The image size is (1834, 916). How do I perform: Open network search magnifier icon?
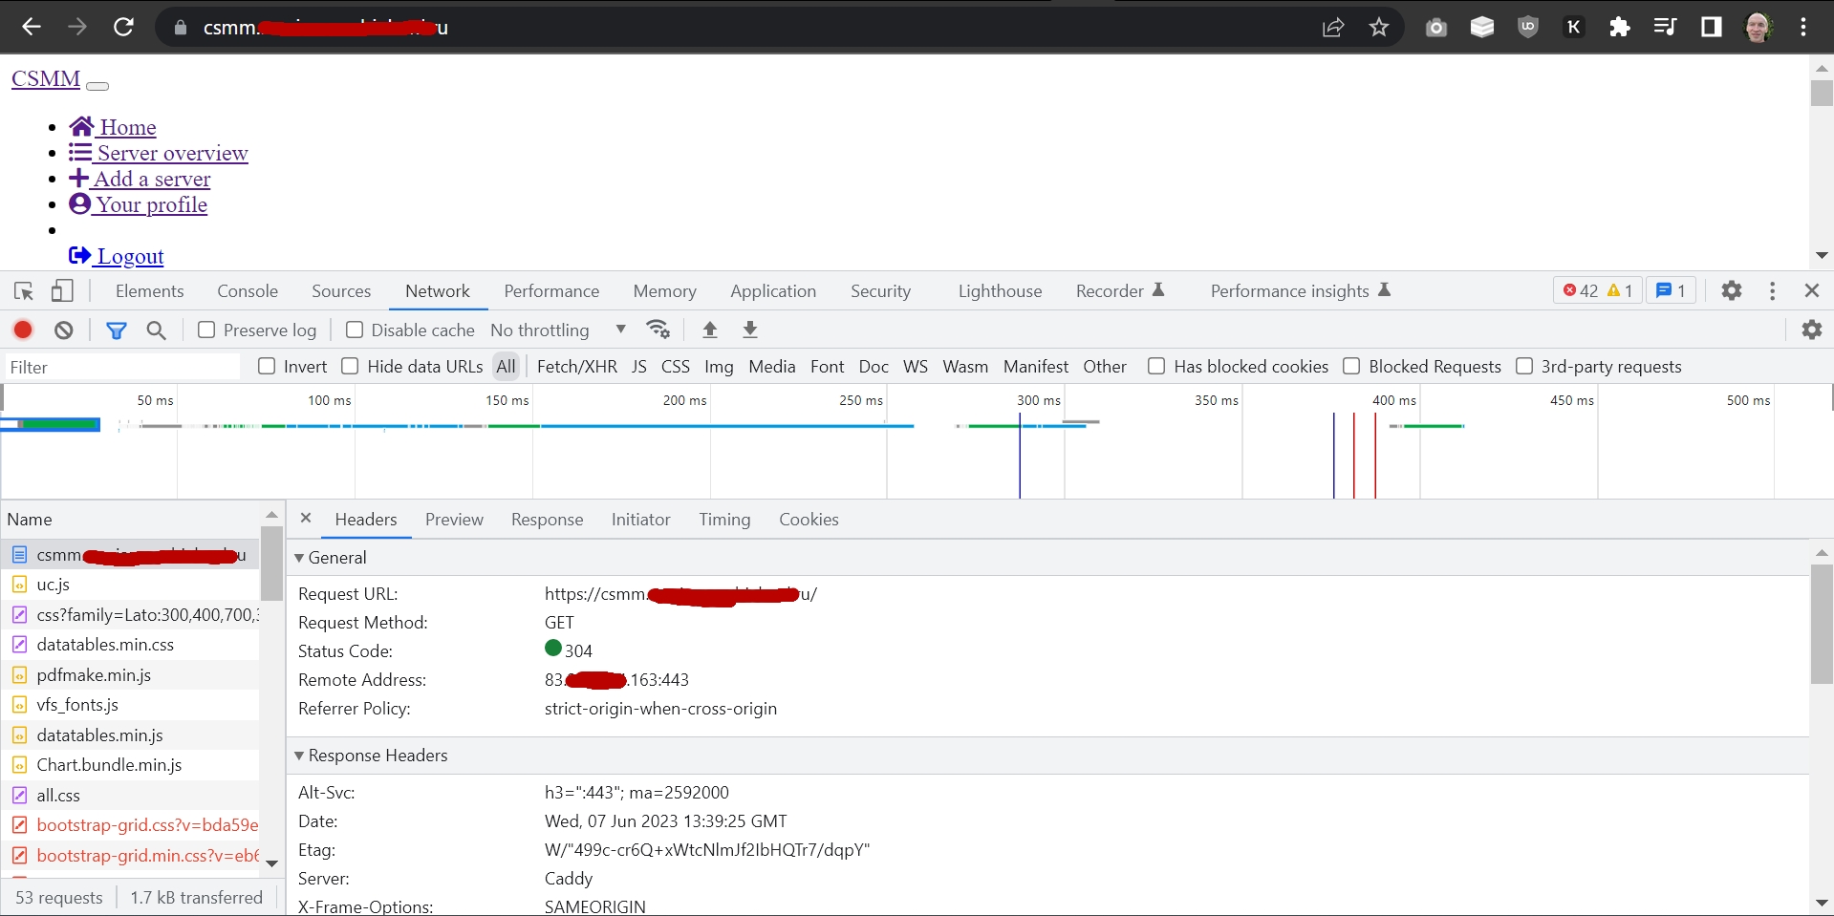(x=157, y=330)
